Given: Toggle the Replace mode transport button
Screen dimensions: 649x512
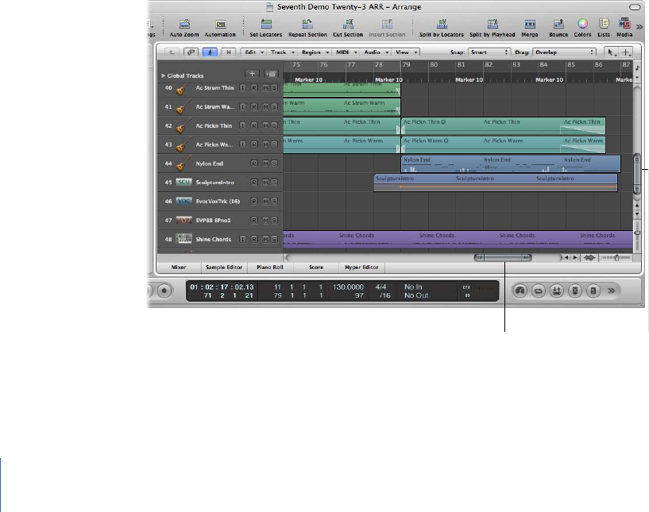Looking at the screenshot, I should (x=575, y=291).
